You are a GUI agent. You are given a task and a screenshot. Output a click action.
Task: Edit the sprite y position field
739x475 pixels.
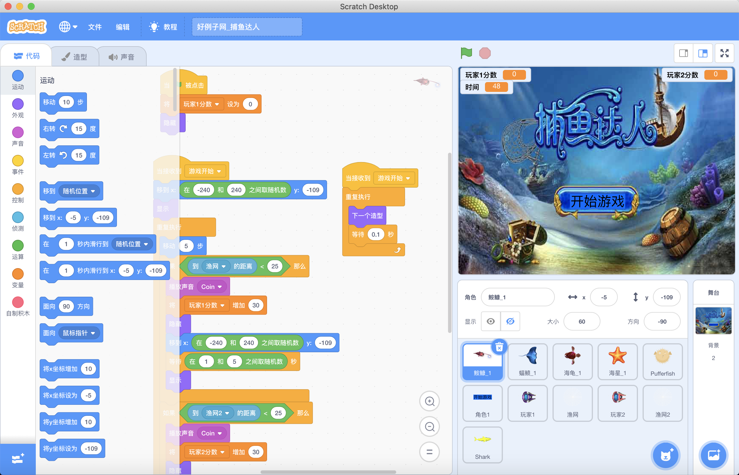[667, 297]
